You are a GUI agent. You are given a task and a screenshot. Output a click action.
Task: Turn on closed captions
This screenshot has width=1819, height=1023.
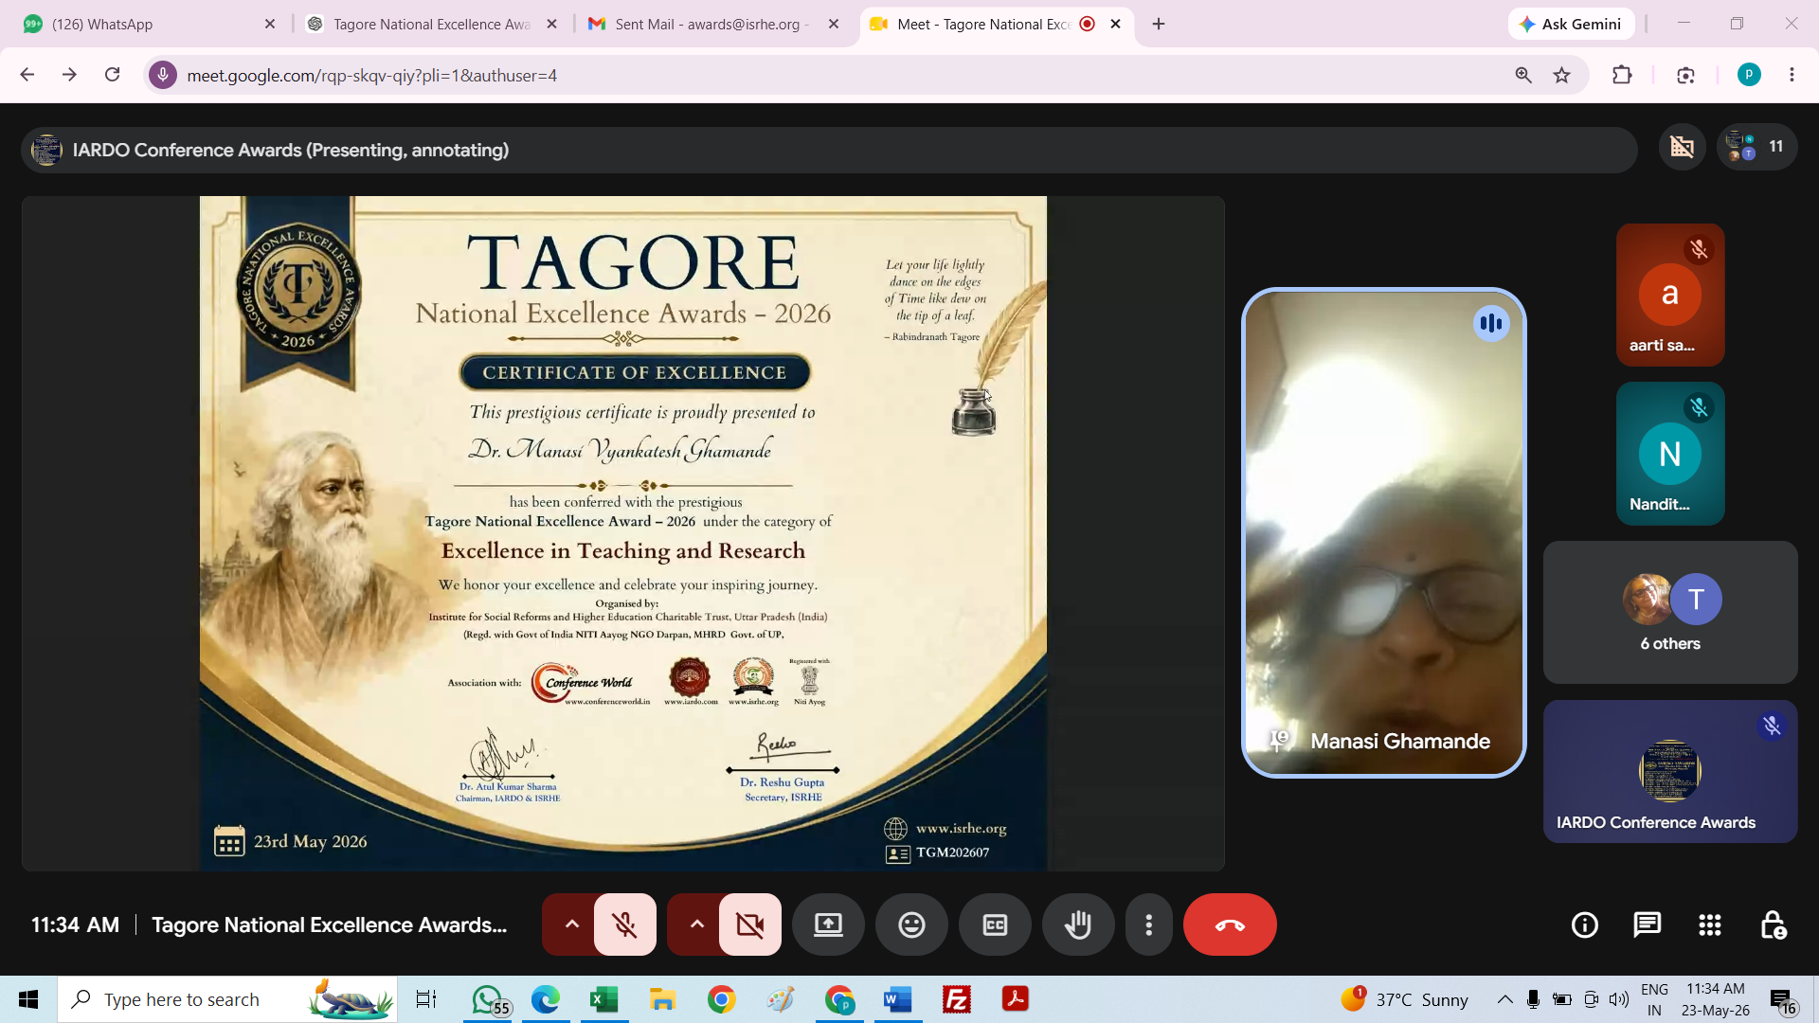[995, 924]
